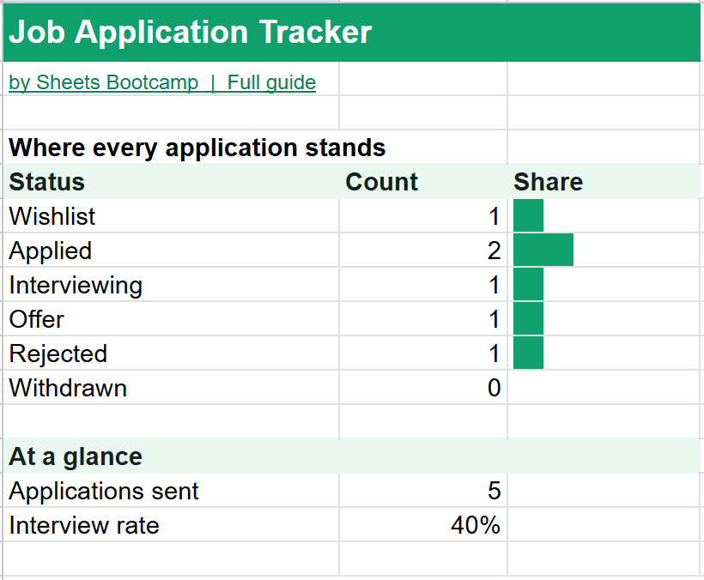The image size is (704, 580).
Task: Select the 'Applied' status cell
Action: coord(171,251)
